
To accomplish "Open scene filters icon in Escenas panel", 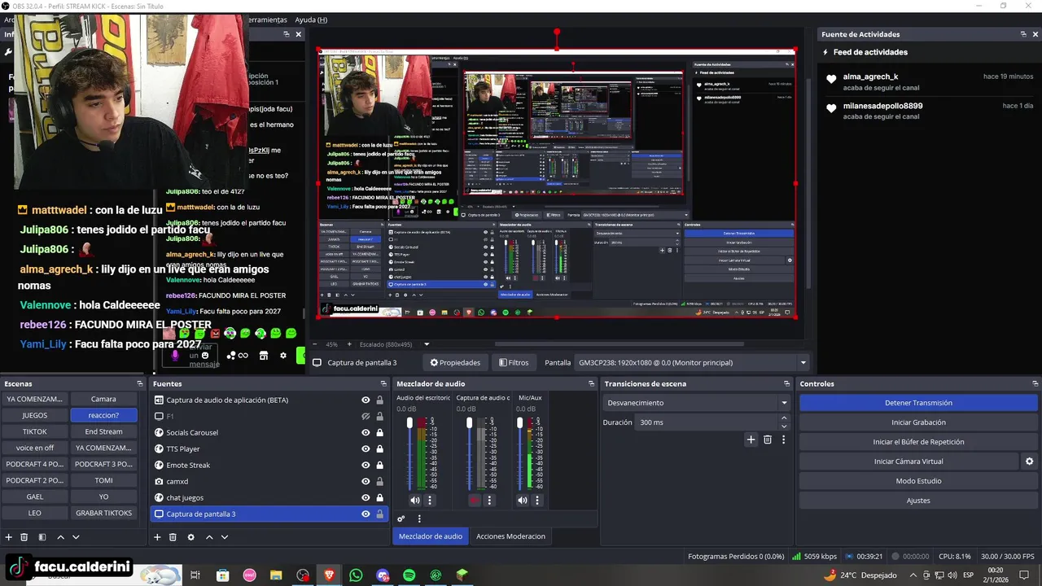I will tap(42, 537).
